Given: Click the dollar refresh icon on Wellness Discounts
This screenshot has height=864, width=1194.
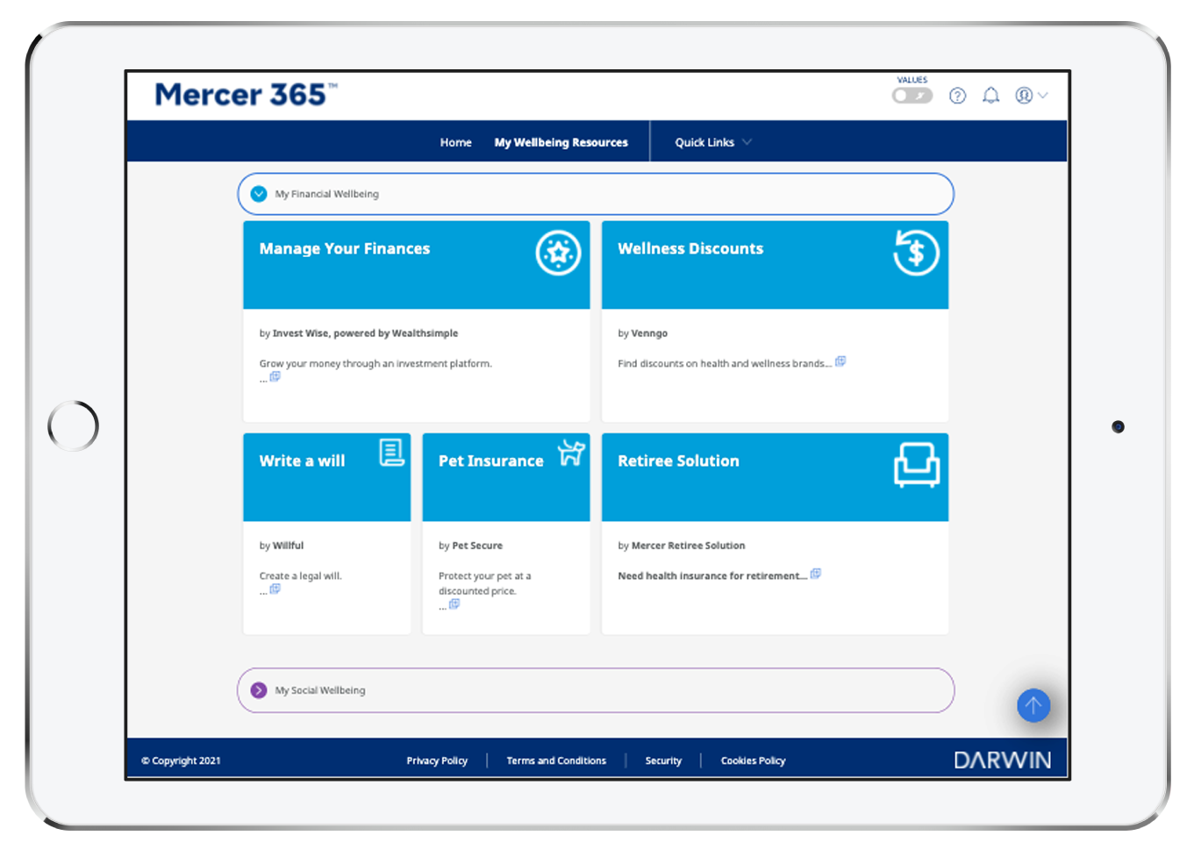Looking at the screenshot, I should (916, 253).
